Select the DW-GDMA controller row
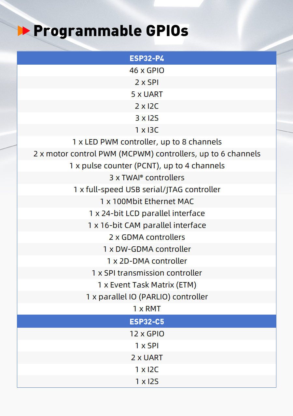 pyautogui.click(x=146, y=249)
